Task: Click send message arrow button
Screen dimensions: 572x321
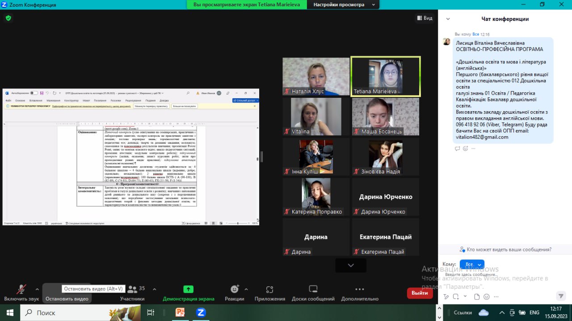Action: pyautogui.click(x=561, y=296)
